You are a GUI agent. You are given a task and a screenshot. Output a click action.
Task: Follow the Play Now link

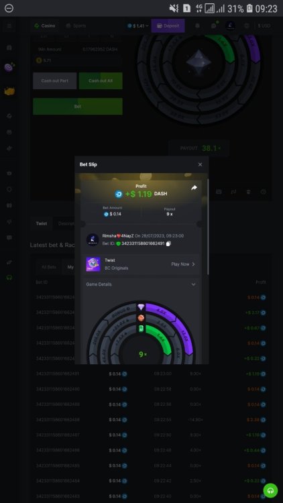[183, 264]
